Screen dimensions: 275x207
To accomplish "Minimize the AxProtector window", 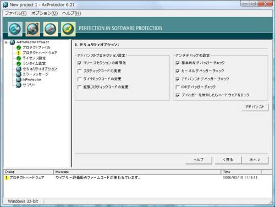I will coord(245,4).
